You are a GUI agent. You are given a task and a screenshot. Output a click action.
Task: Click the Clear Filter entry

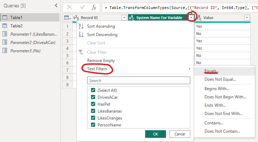[x=97, y=52]
